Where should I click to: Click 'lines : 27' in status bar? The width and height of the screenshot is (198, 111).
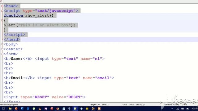106,105
